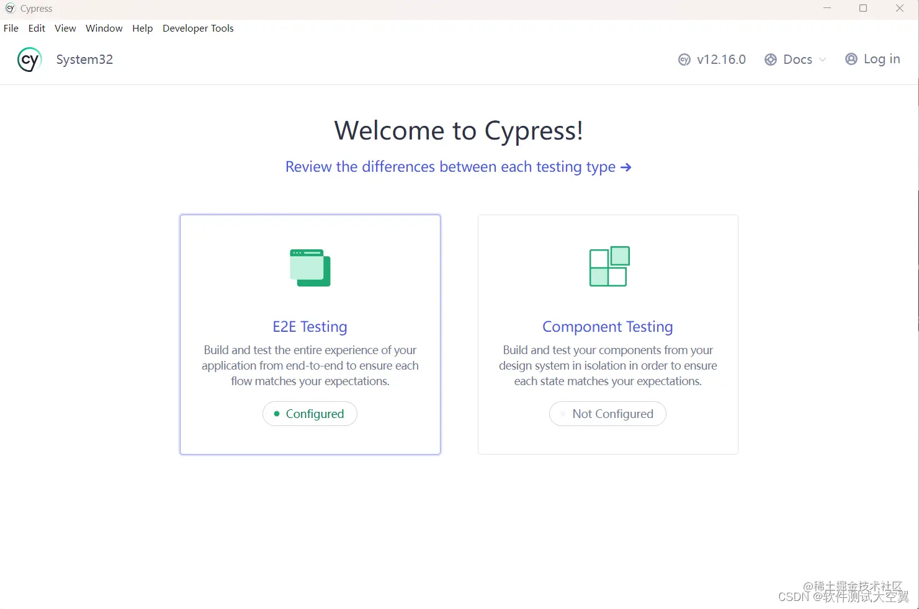919x609 pixels.
Task: Click the Component Testing description text
Action: coord(608,365)
